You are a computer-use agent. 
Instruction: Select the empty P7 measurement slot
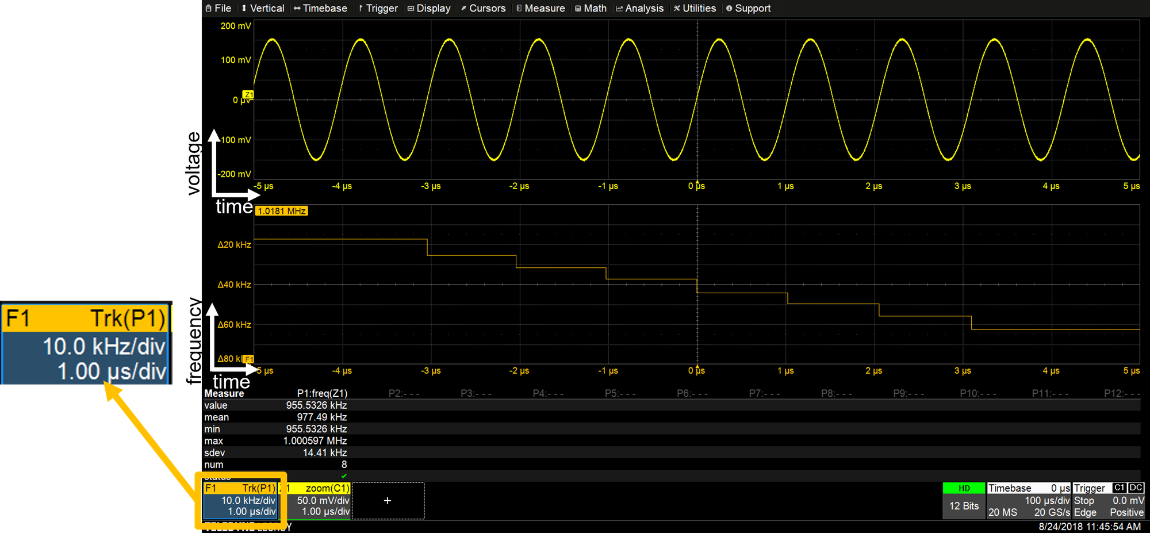pyautogui.click(x=765, y=394)
